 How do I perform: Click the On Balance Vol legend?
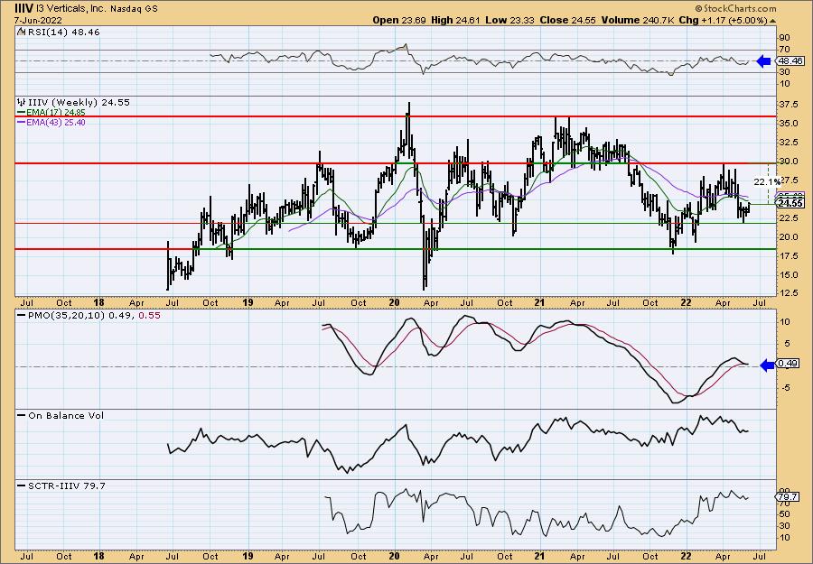tap(65, 415)
